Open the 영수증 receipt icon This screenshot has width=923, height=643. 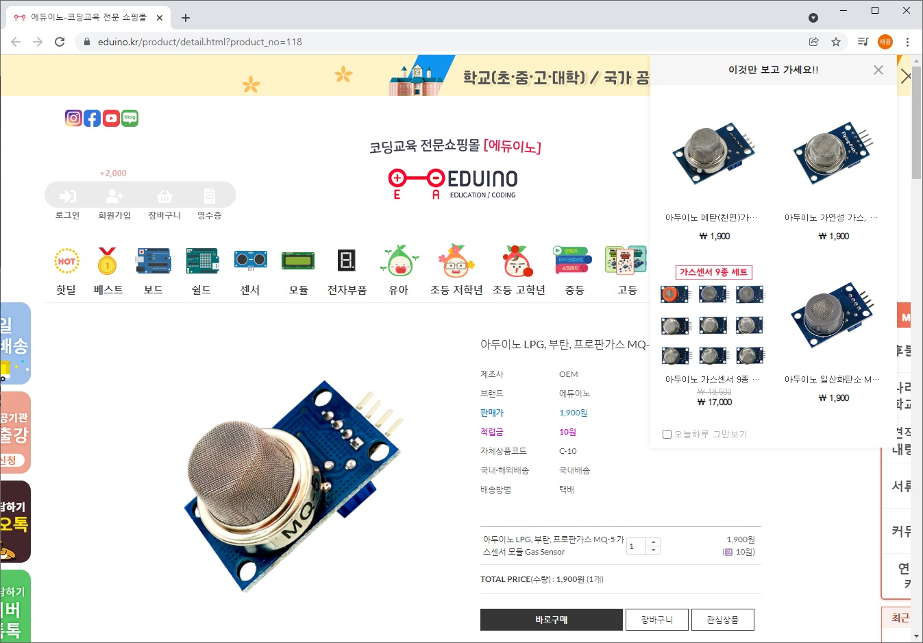pyautogui.click(x=210, y=196)
